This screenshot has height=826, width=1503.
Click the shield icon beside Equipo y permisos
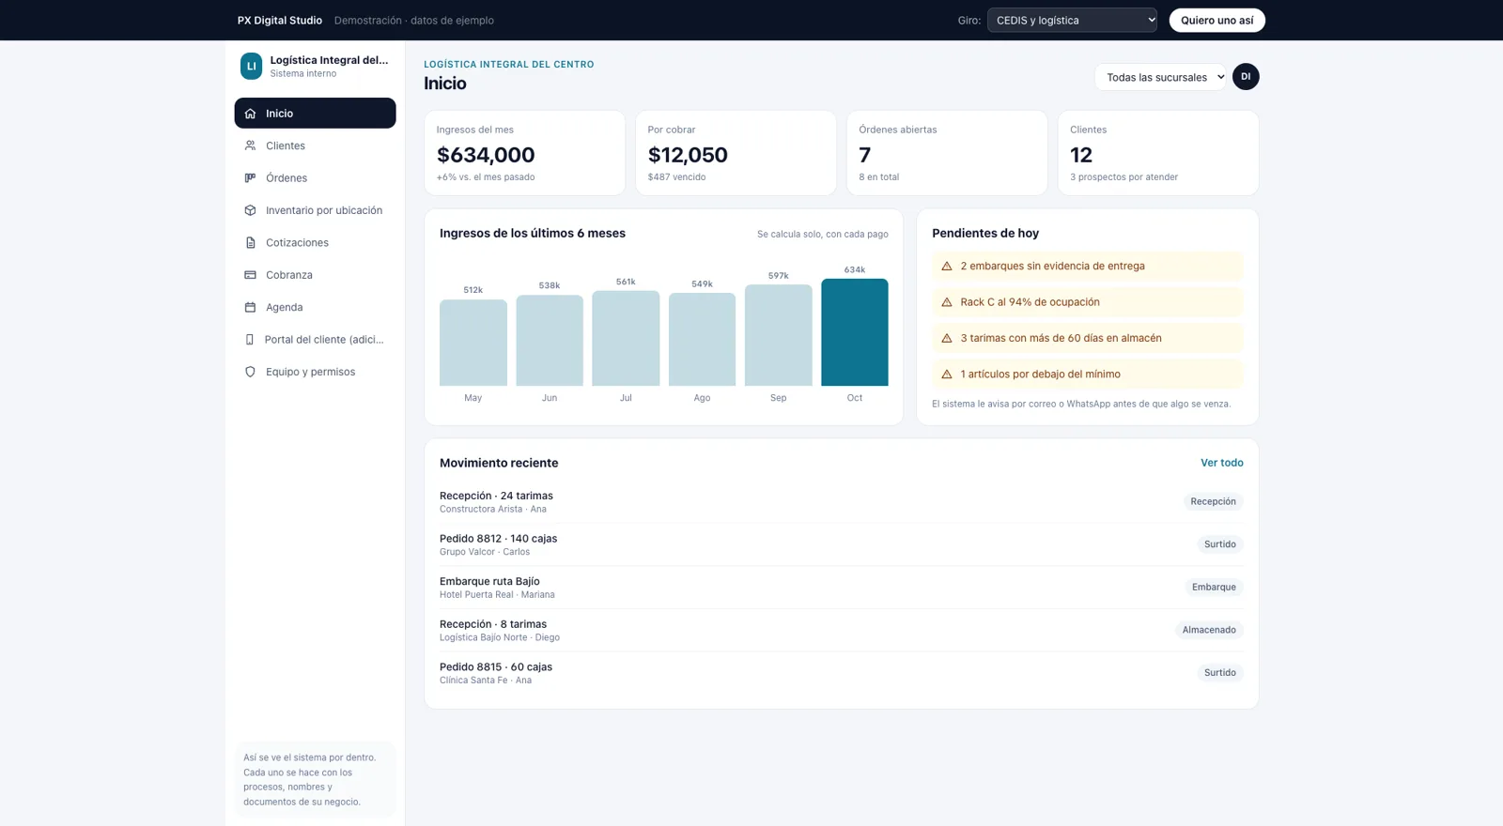tap(250, 372)
